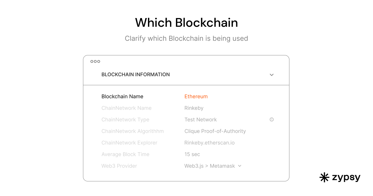Click the ChainNetwork Type label
The height and width of the screenshot is (196, 373).
point(125,119)
